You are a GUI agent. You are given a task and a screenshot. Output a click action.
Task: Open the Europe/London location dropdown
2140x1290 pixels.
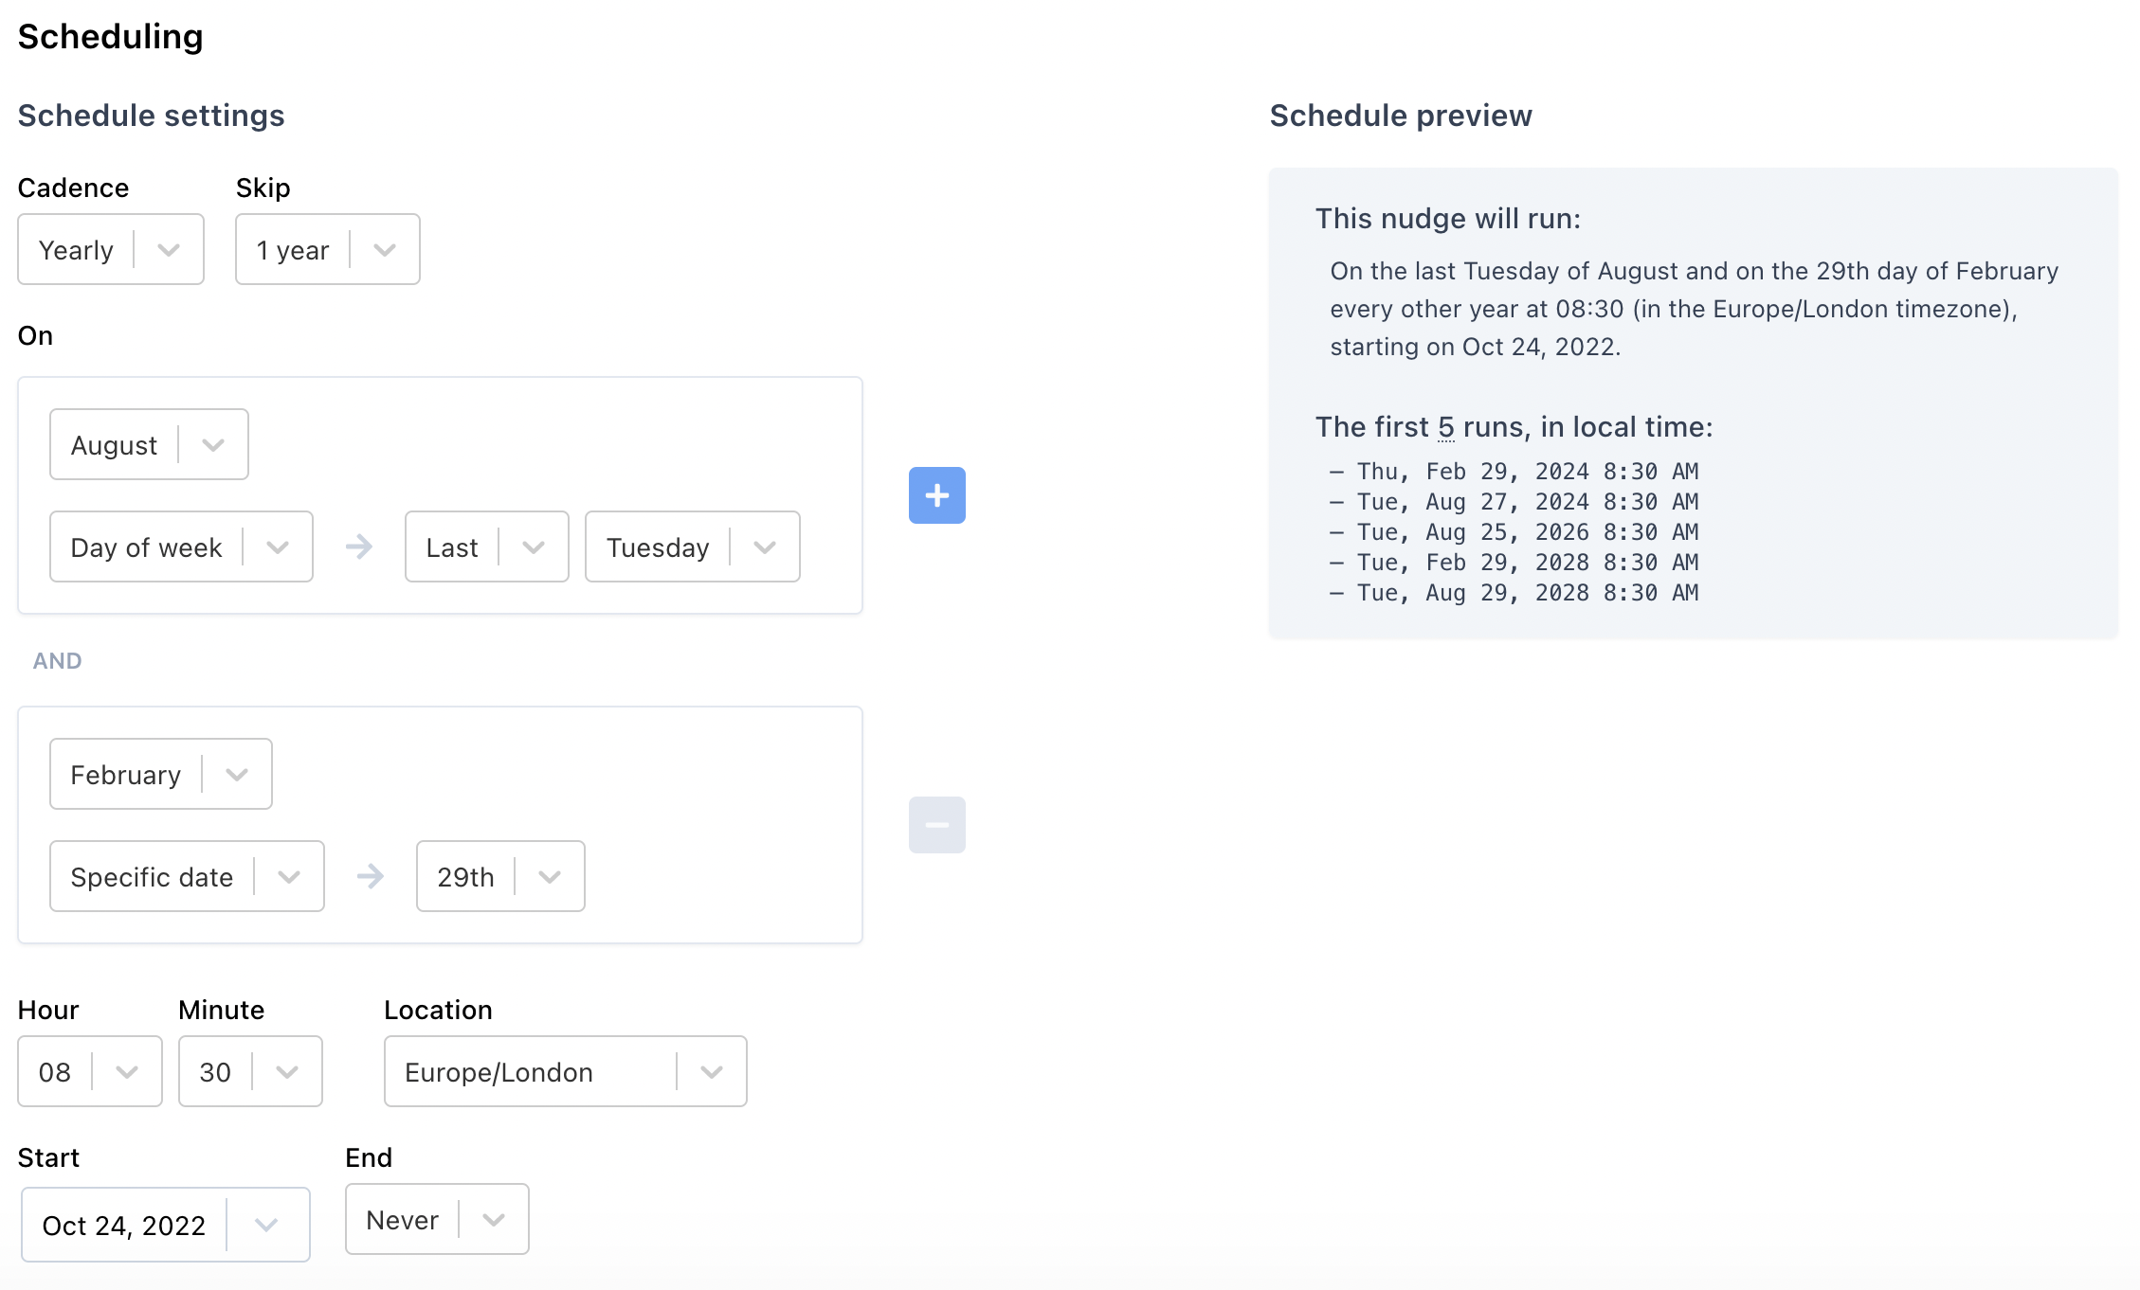(565, 1072)
